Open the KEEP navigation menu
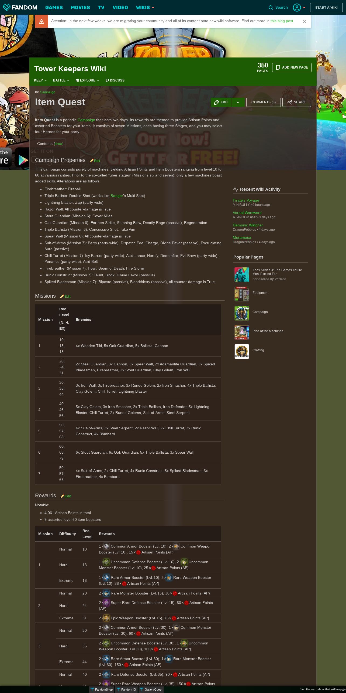Screen dimensions: 346x693 40,80
